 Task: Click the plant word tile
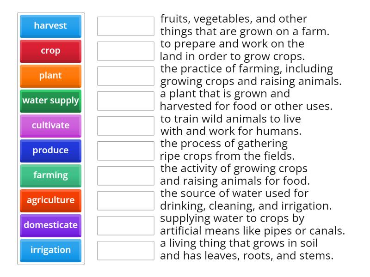50,76
